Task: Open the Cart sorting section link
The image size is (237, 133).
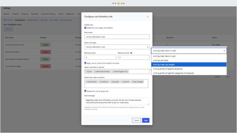Action: [x=54, y=20]
